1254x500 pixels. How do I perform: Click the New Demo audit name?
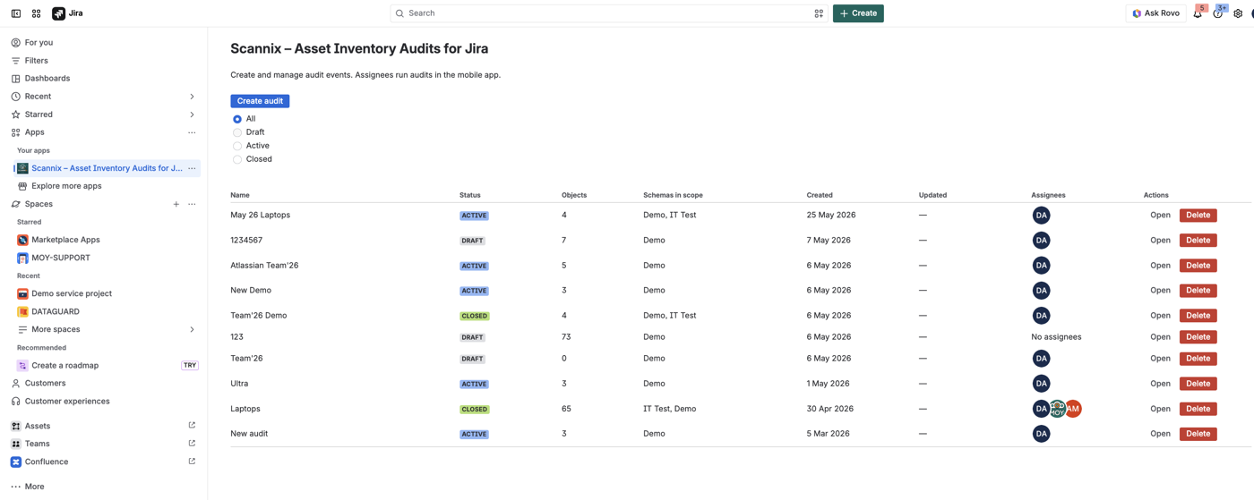point(251,291)
